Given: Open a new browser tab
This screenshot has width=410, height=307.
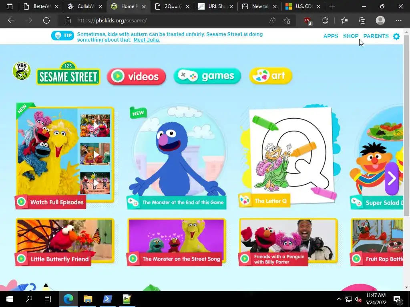Looking at the screenshot, I should (x=332, y=6).
